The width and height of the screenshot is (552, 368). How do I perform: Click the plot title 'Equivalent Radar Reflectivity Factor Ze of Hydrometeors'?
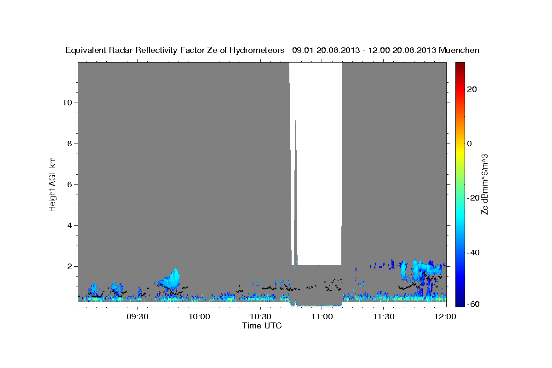pos(175,51)
